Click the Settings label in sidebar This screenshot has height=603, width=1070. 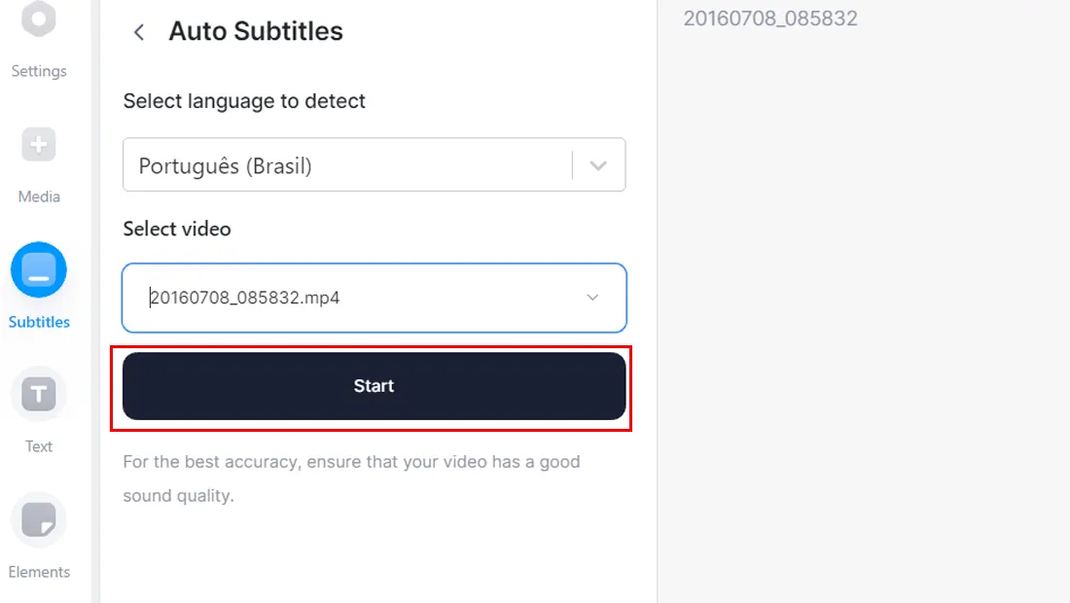pos(39,71)
